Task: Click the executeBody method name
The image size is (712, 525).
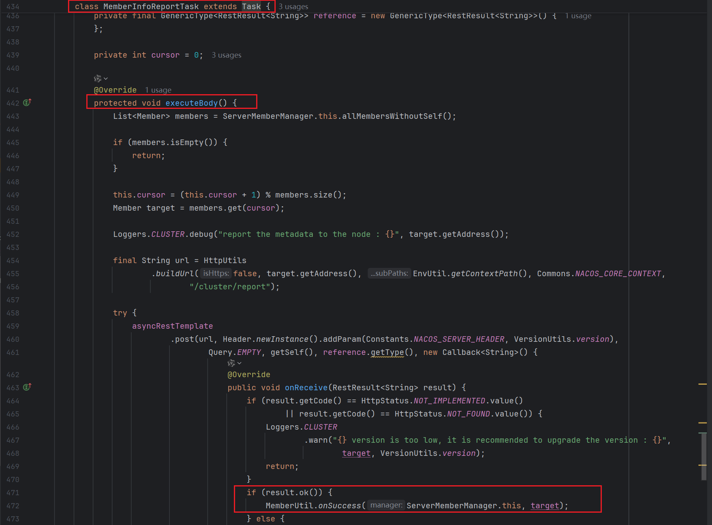Action: point(191,103)
